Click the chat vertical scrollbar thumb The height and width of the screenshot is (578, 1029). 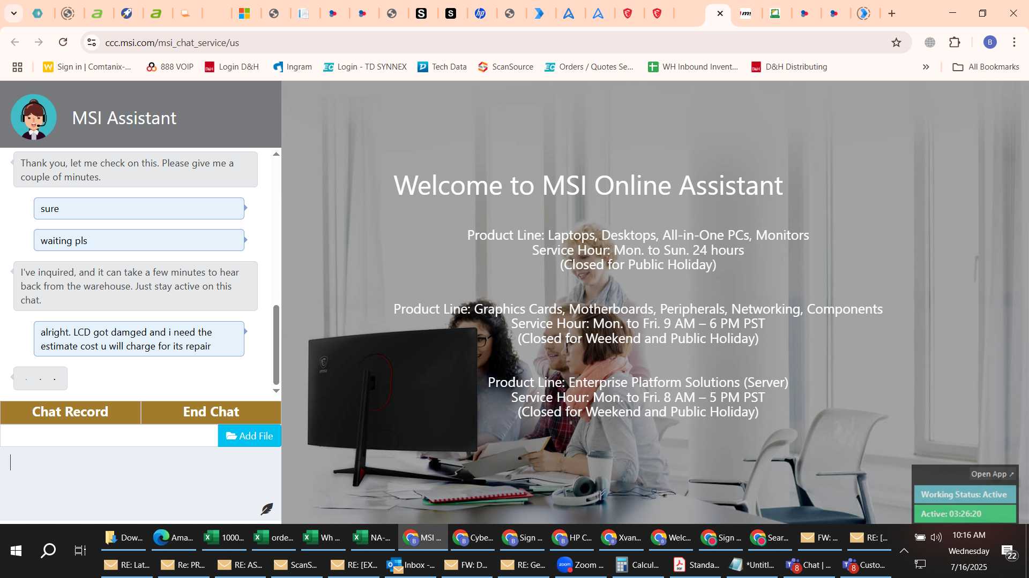[x=276, y=345]
